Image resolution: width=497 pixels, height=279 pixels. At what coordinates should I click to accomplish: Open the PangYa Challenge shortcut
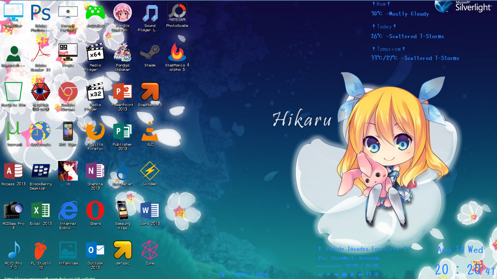[x=123, y=17]
